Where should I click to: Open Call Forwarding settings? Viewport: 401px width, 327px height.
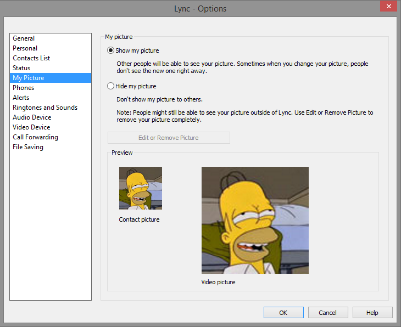51,137
